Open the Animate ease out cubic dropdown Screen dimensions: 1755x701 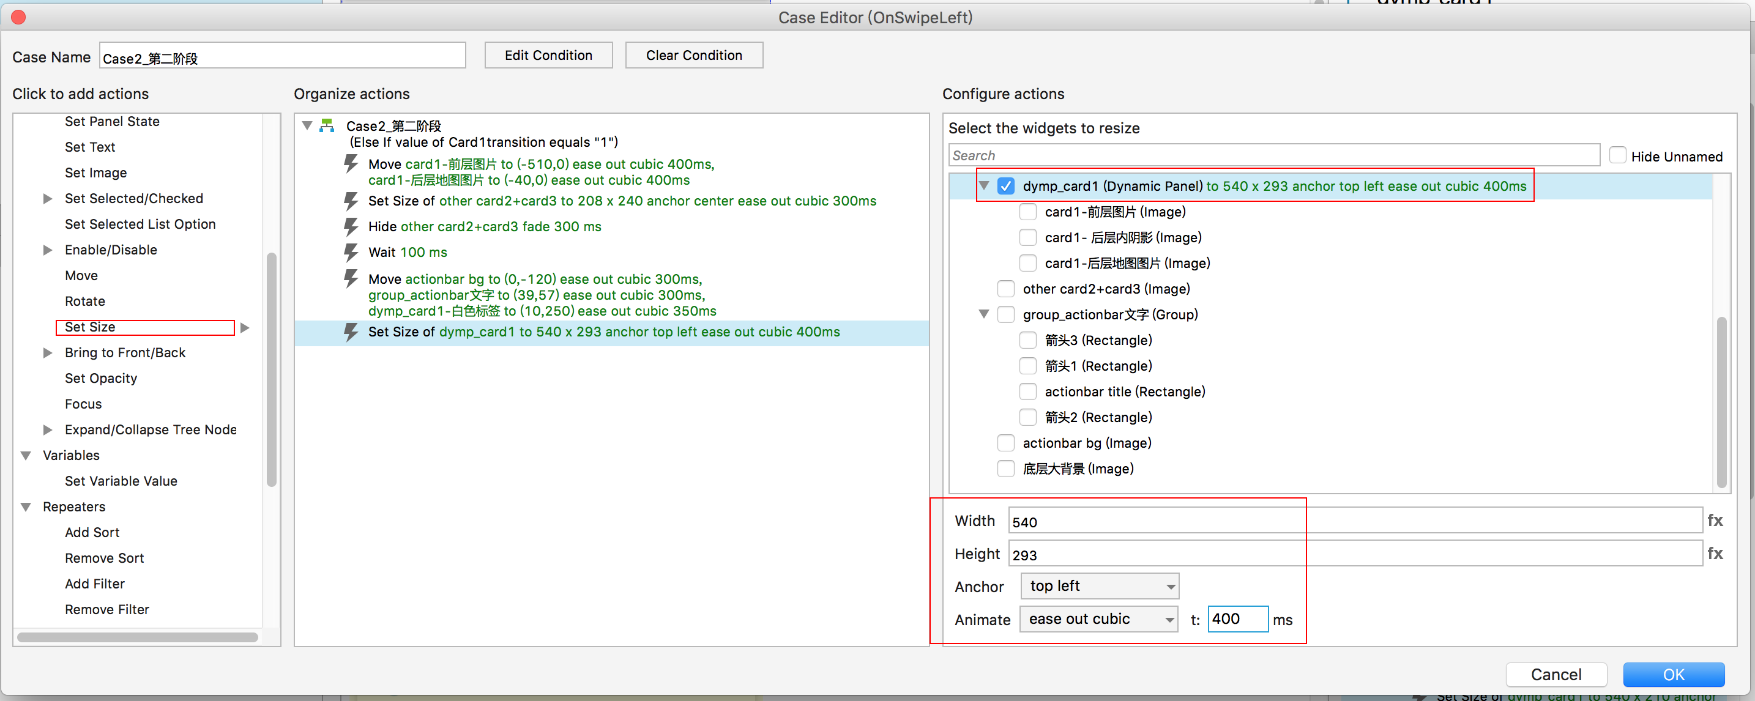(x=1098, y=618)
